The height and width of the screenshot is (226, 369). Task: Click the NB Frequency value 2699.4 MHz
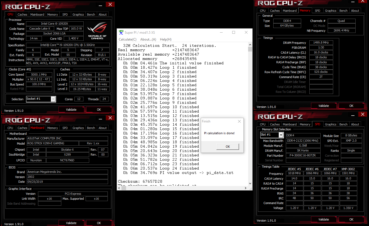coord(342,31)
